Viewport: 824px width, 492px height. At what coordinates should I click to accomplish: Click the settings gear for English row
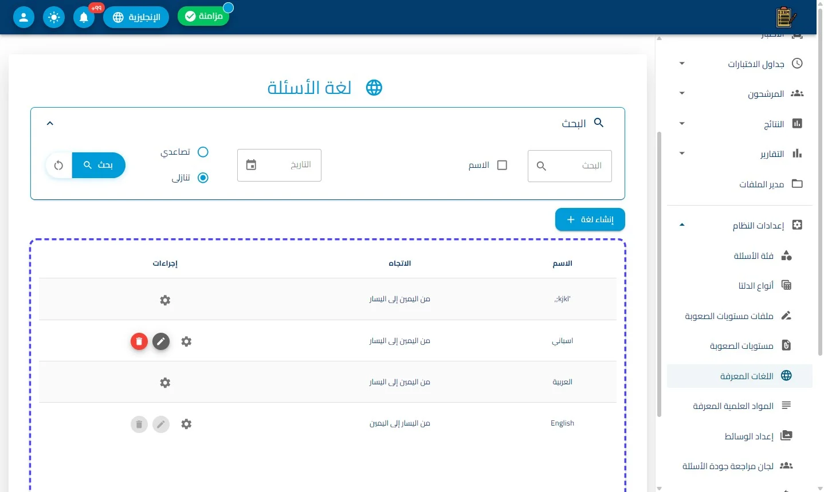(x=186, y=424)
